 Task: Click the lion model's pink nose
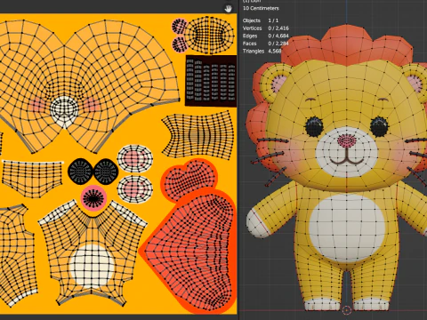point(346,140)
